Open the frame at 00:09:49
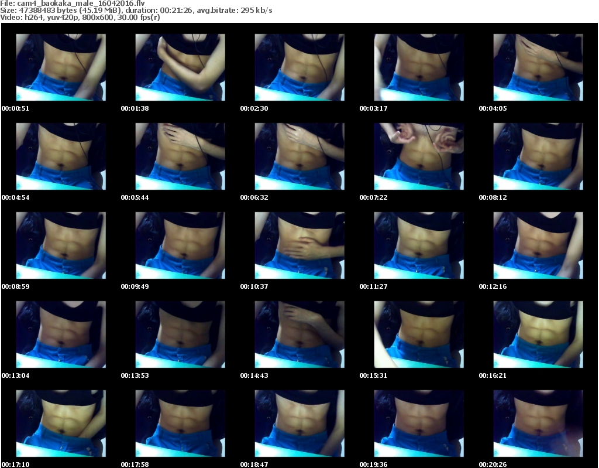 click(180, 245)
